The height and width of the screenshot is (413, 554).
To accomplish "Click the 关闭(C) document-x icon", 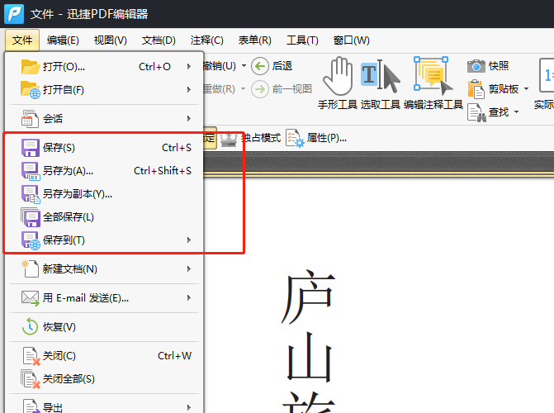I will pyautogui.click(x=31, y=356).
